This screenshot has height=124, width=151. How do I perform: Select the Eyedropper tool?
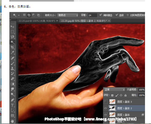pos(13,52)
